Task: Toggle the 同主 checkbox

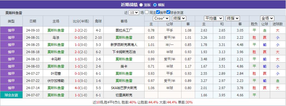Action: [x=147, y=12]
